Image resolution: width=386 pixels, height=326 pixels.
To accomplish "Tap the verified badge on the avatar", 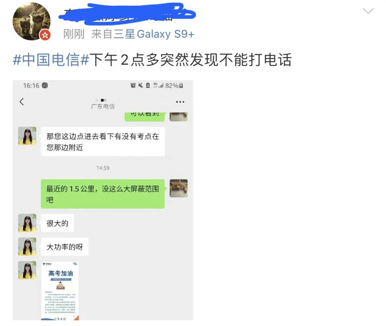I will (x=45, y=35).
